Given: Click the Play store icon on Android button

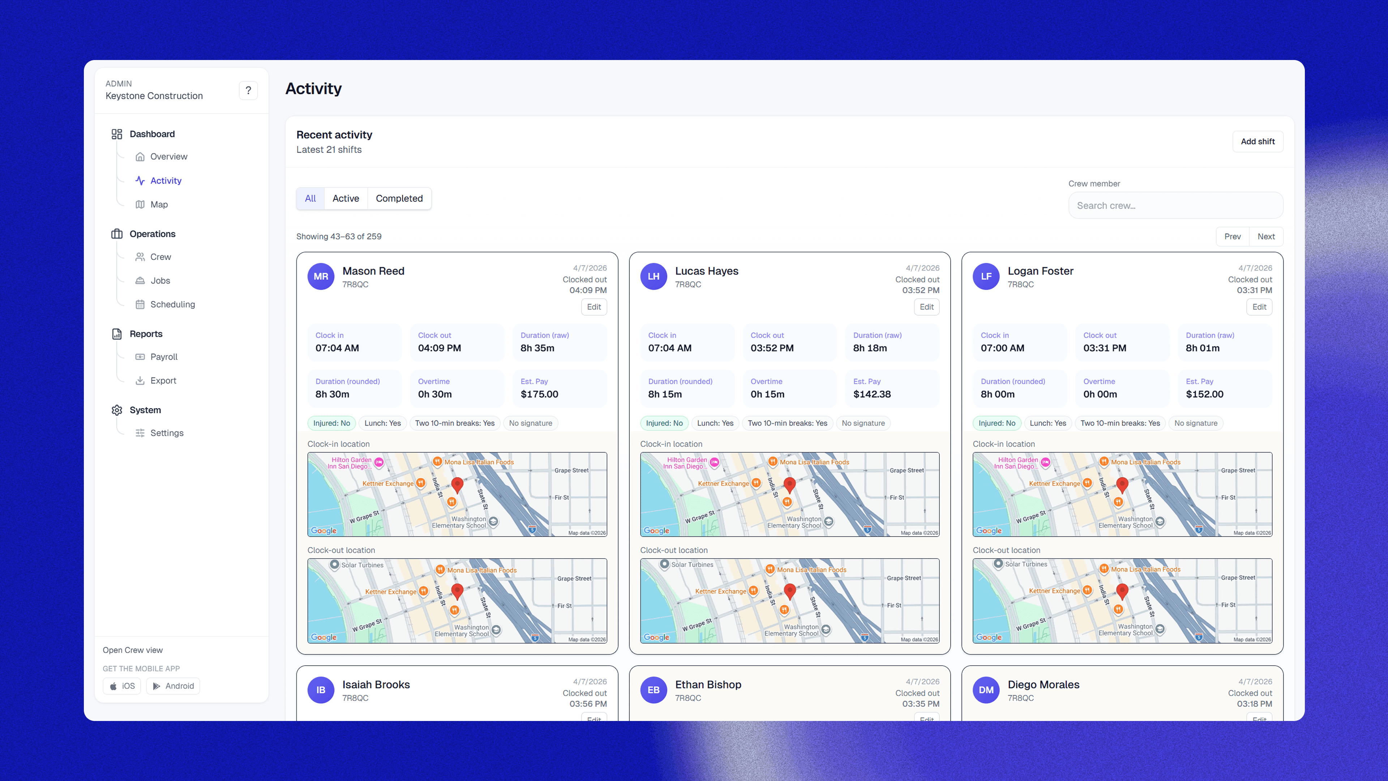Looking at the screenshot, I should pos(156,686).
